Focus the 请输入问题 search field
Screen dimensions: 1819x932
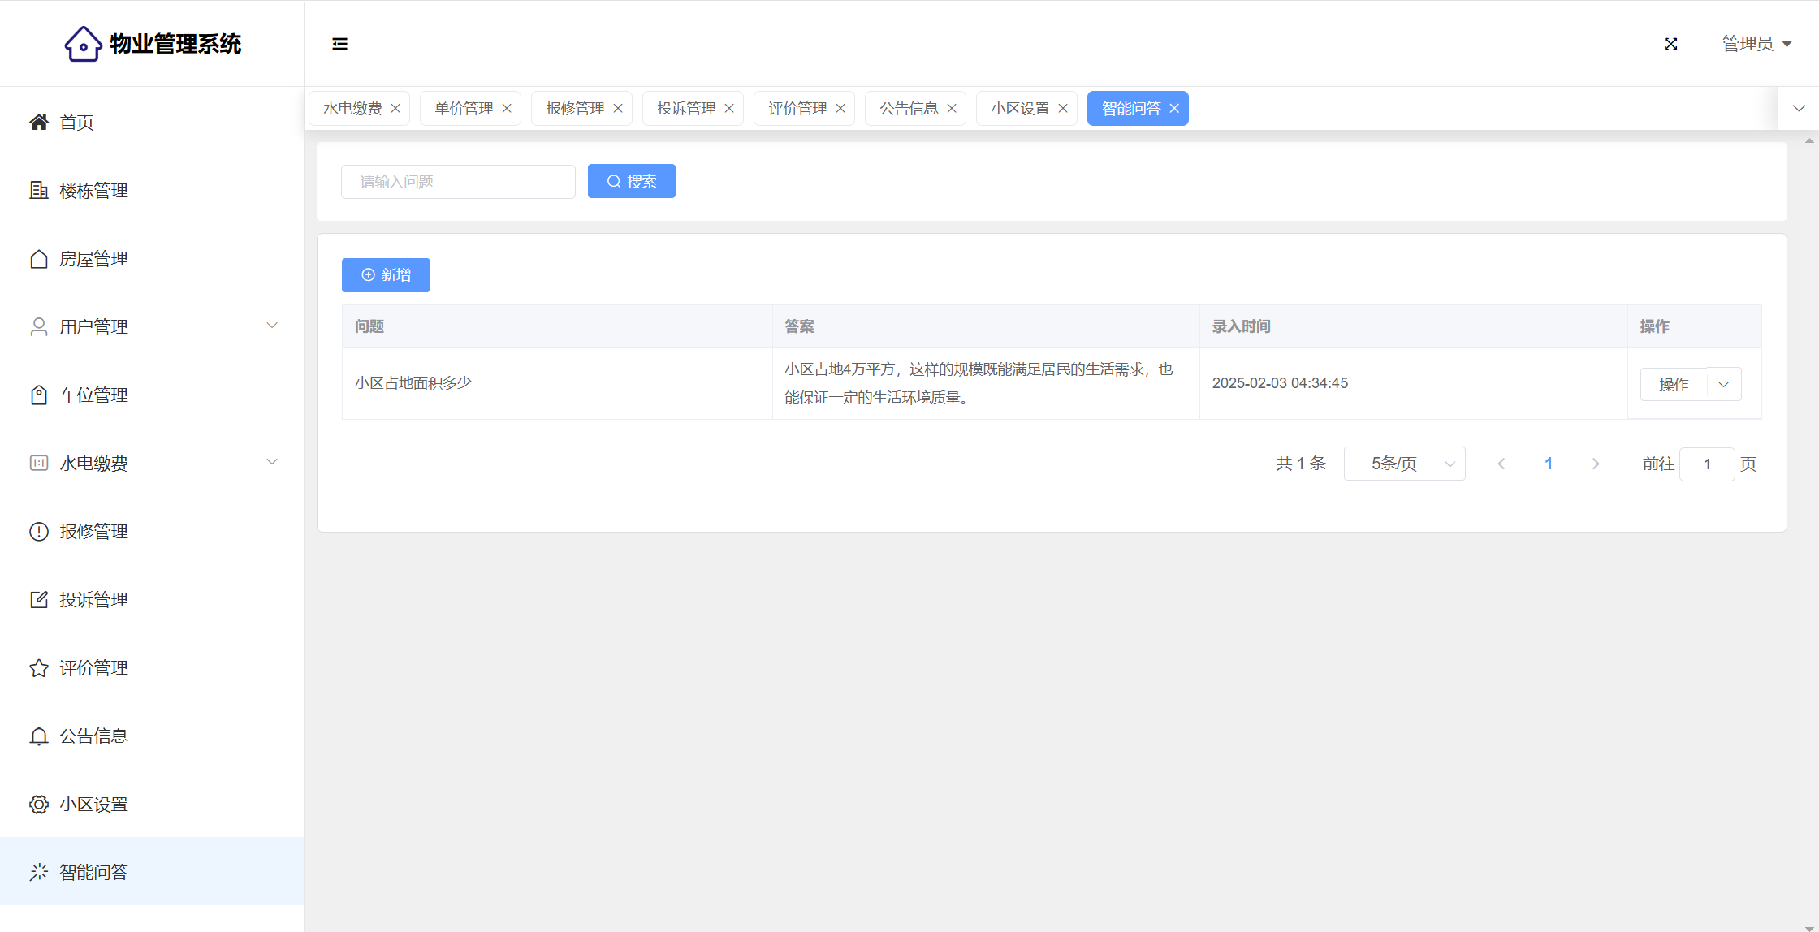pos(458,182)
